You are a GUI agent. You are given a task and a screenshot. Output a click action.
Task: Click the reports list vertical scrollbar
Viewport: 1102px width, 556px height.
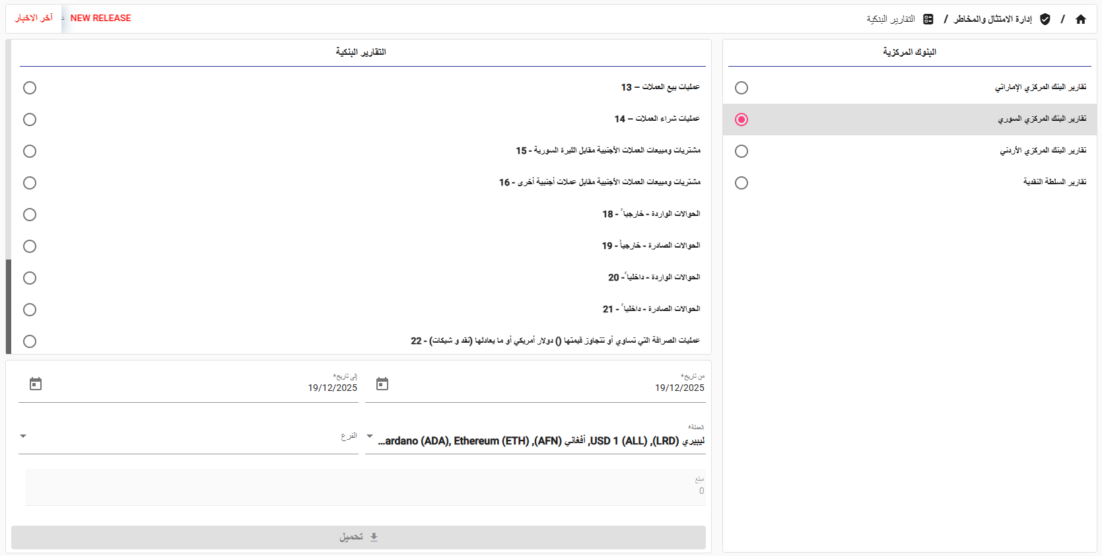[x=9, y=306]
